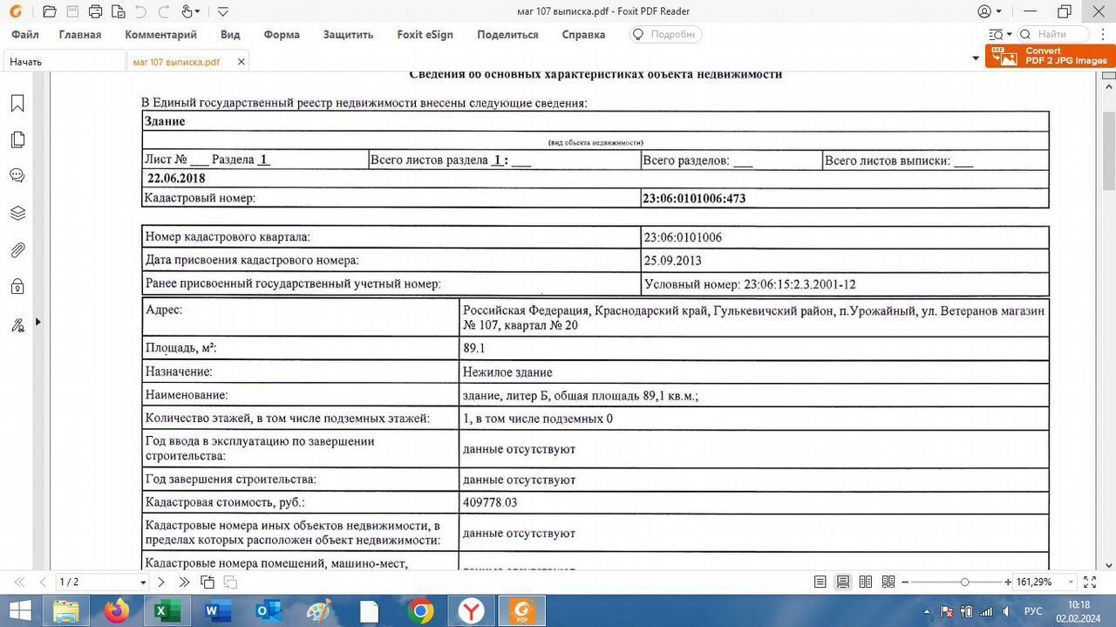The image size is (1116, 627).
Task: Click the page number field 1 / 2
Action: [96, 582]
